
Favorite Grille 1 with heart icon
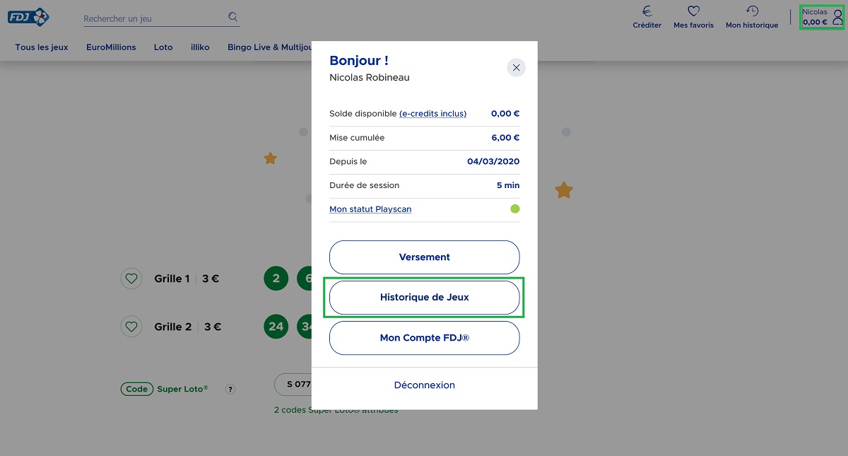coord(131,279)
